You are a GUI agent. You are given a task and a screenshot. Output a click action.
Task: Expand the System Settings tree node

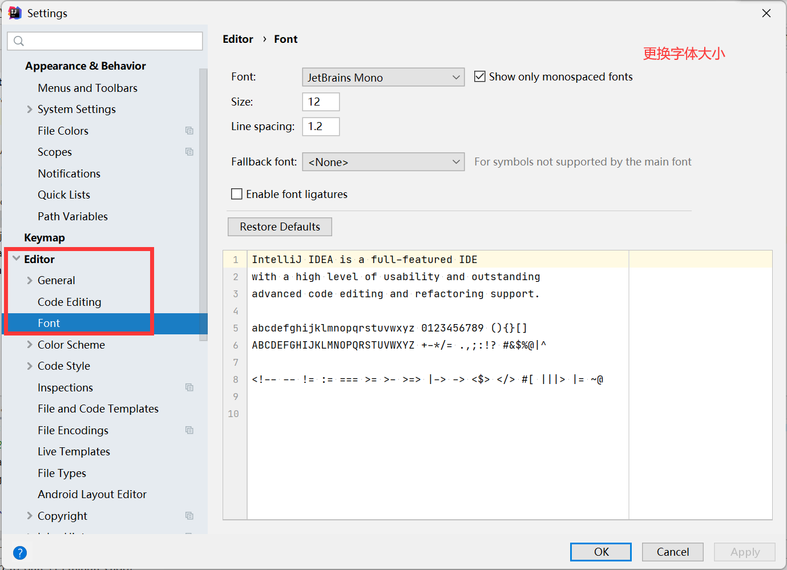tap(30, 109)
